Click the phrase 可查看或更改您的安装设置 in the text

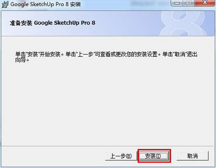(x=126, y=54)
